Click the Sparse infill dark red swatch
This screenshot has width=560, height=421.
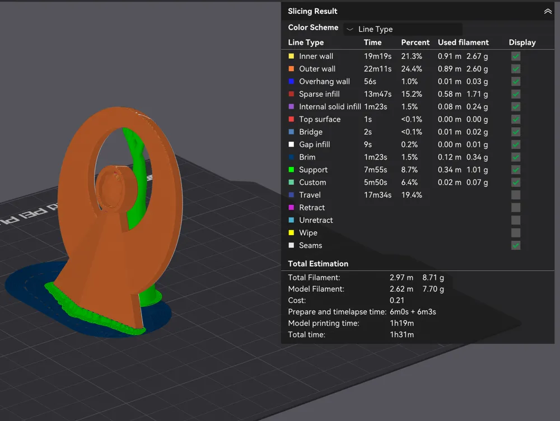(291, 94)
